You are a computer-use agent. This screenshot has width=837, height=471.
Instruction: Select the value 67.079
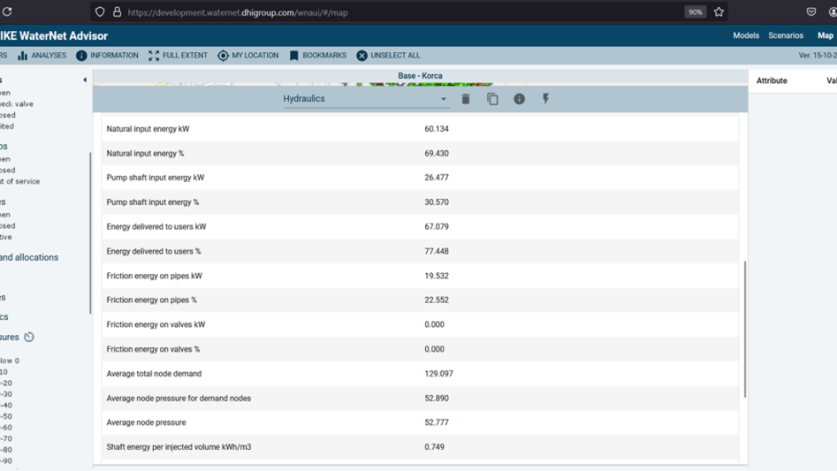(x=437, y=227)
